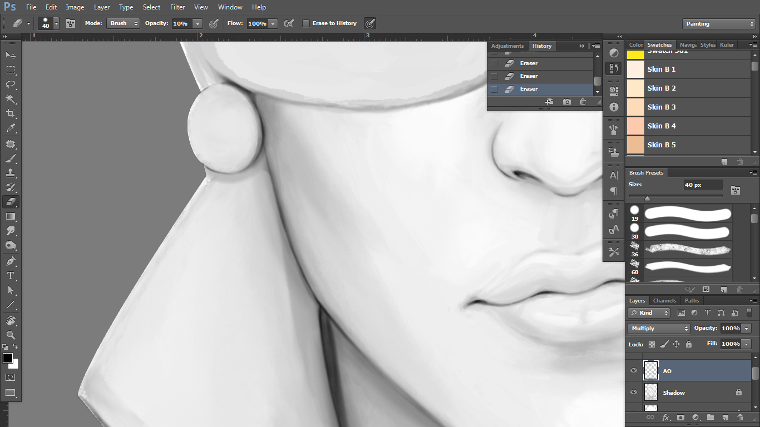Image resolution: width=760 pixels, height=427 pixels.
Task: Delete layer with Layers trash icon
Action: tap(740, 417)
